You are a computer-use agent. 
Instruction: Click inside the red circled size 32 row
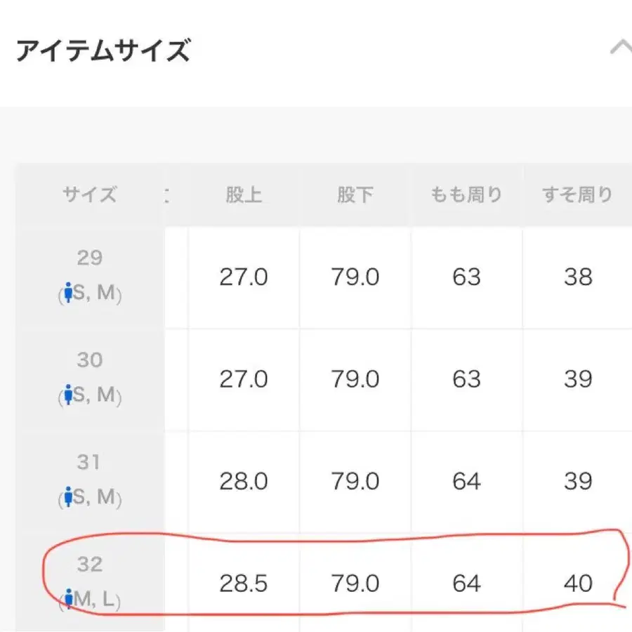316,581
